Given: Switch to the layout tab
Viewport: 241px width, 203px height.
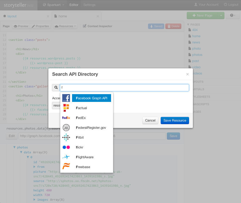Looking at the screenshot, I should pyautogui.click(x=12, y=16).
